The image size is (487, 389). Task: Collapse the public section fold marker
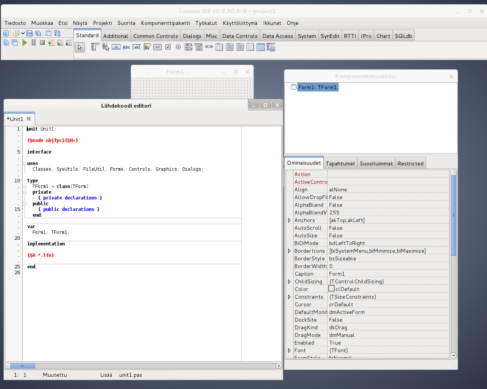(x=24, y=204)
